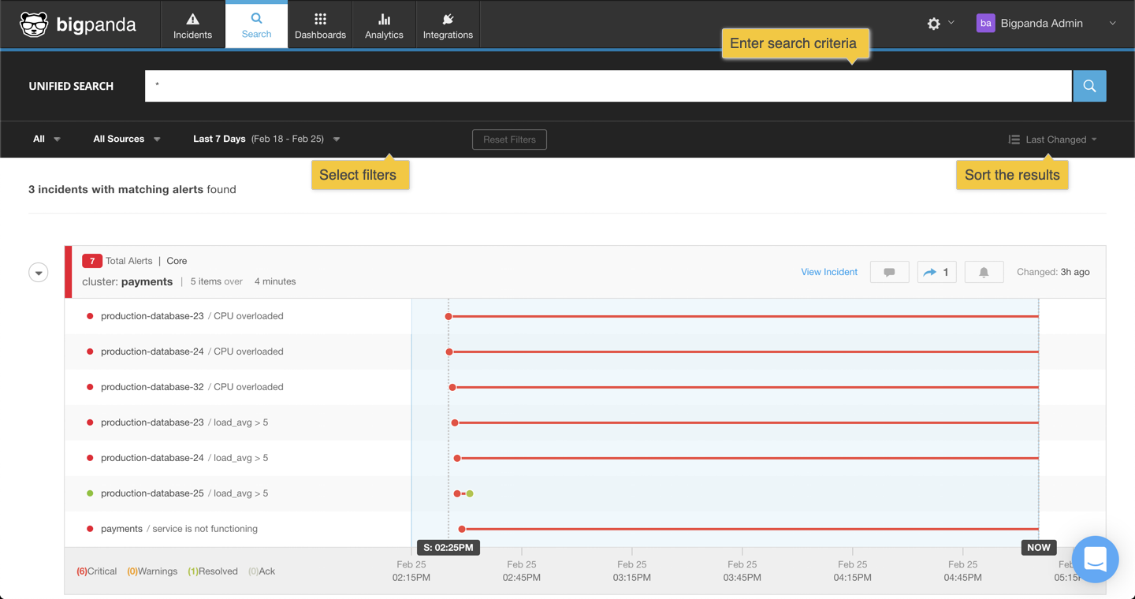Open the Incidents tab

(x=192, y=25)
